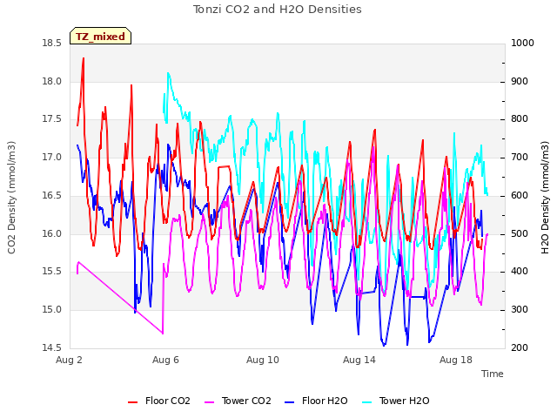Select the TZ_mixed label box
557x418 pixels.
pyautogui.click(x=101, y=36)
